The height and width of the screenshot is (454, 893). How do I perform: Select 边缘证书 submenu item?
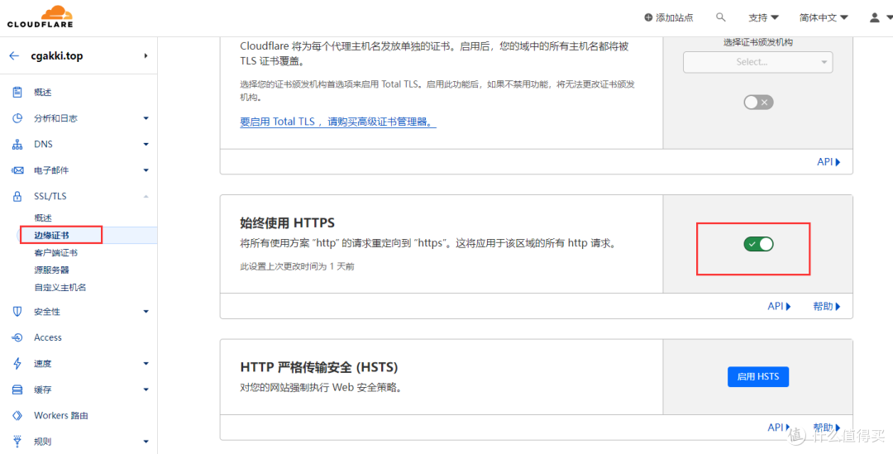[52, 235]
